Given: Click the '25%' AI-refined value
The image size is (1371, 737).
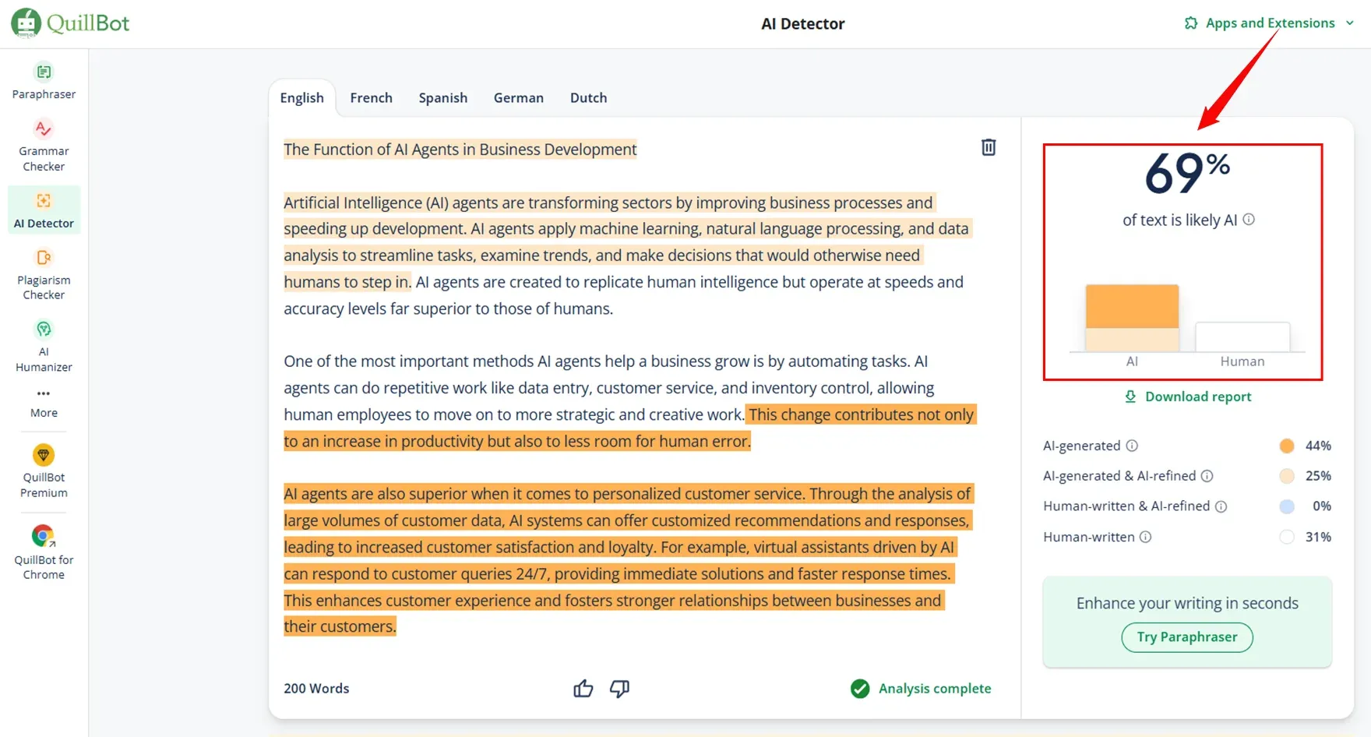Looking at the screenshot, I should pyautogui.click(x=1318, y=476).
